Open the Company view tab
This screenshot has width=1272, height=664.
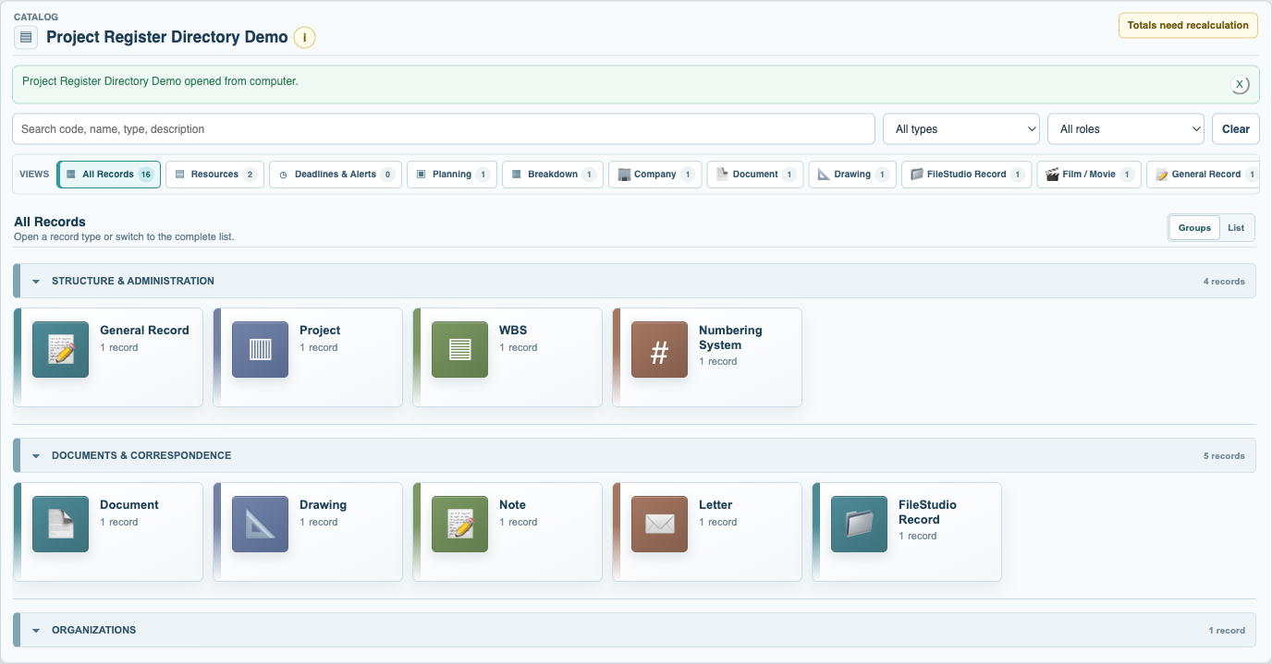coord(655,175)
